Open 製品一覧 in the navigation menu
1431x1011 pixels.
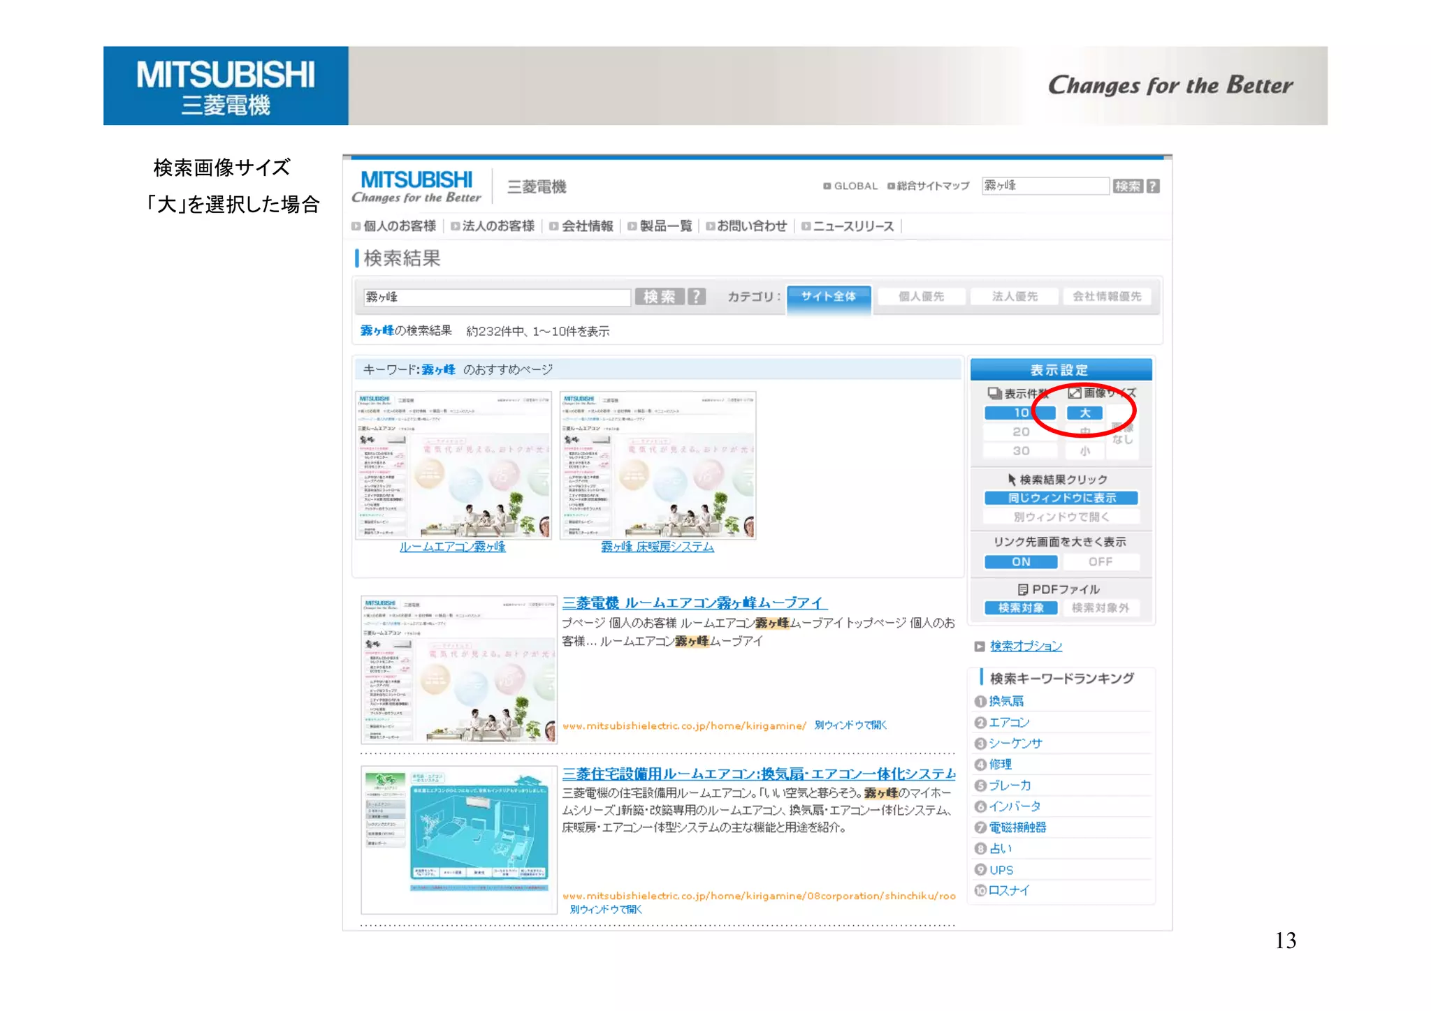point(665,226)
